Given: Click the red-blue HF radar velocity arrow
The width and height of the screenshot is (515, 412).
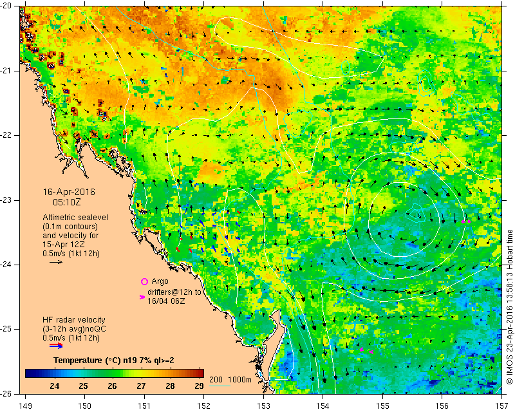Looking at the screenshot, I should click(x=56, y=346).
